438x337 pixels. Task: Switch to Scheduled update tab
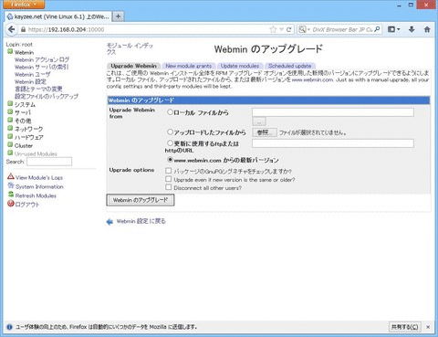pos(290,66)
